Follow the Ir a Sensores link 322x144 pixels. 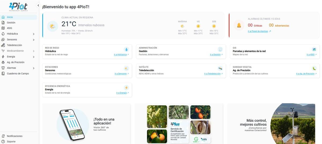coord(122,74)
